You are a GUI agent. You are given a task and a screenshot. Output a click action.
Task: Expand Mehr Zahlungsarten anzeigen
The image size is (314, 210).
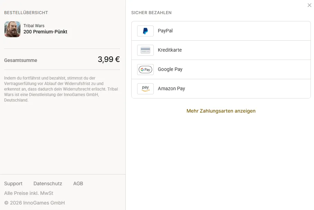(221, 111)
